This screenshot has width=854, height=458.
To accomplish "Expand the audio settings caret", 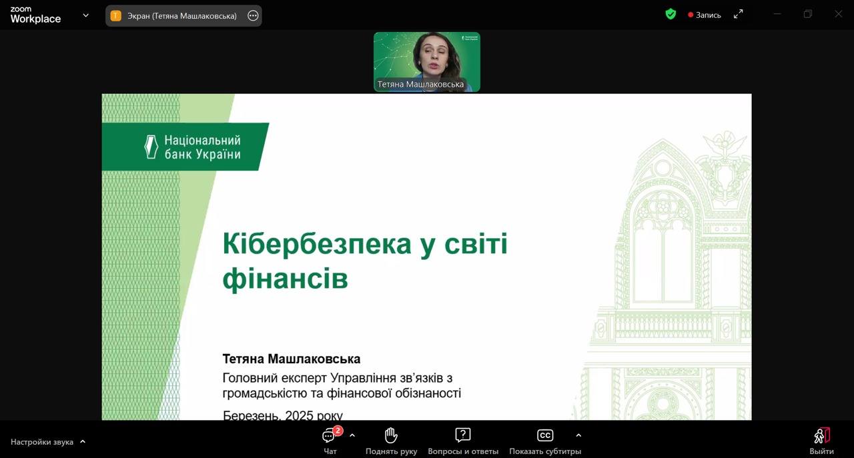I will [x=83, y=441].
